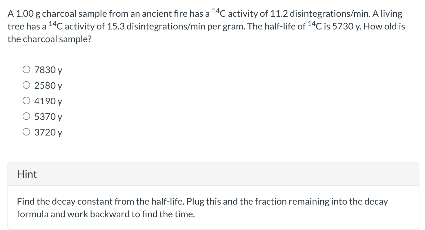This screenshot has width=425, height=230.
Task: Select the 5370 y answer option
Action: click(x=26, y=116)
